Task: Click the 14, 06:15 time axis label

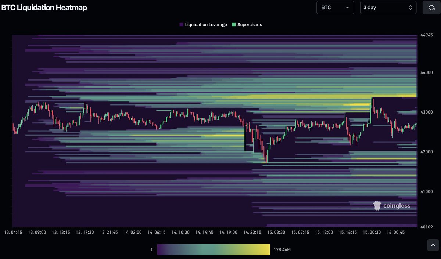Action: [156, 233]
